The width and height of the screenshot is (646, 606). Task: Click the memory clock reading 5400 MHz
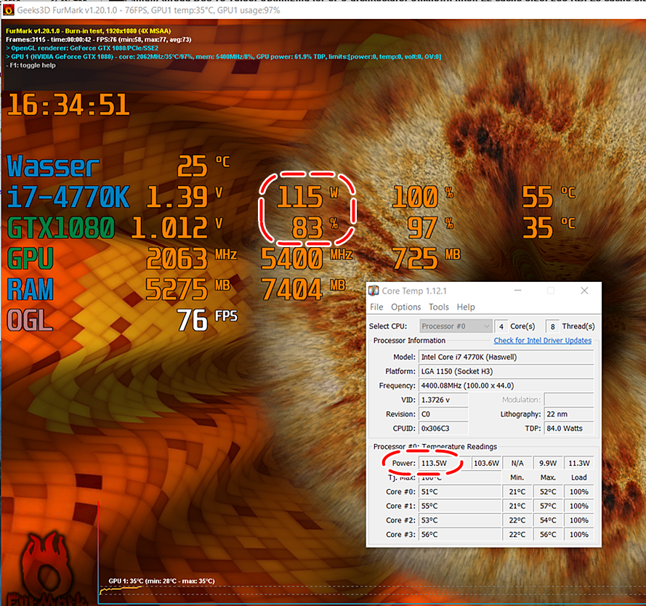tap(307, 258)
